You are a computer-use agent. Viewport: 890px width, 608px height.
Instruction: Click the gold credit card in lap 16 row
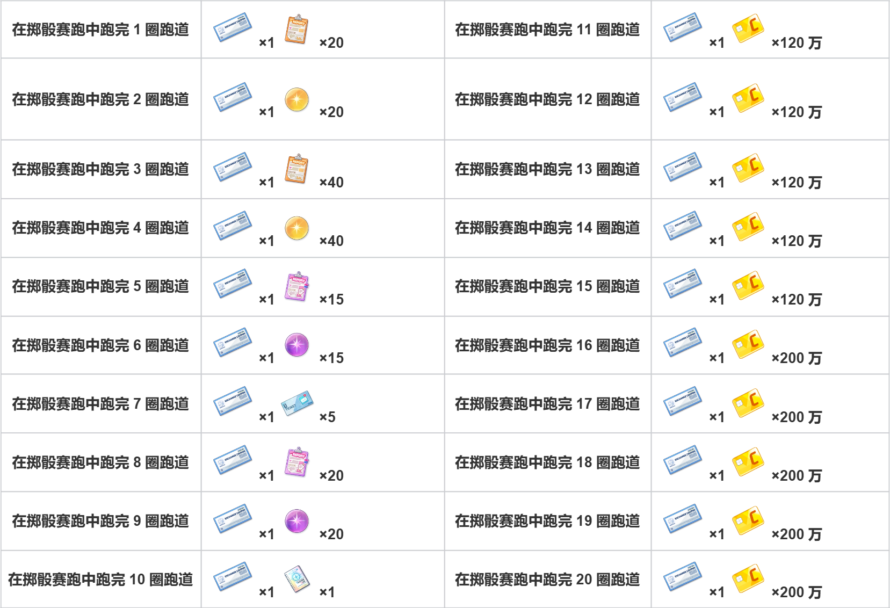(748, 344)
